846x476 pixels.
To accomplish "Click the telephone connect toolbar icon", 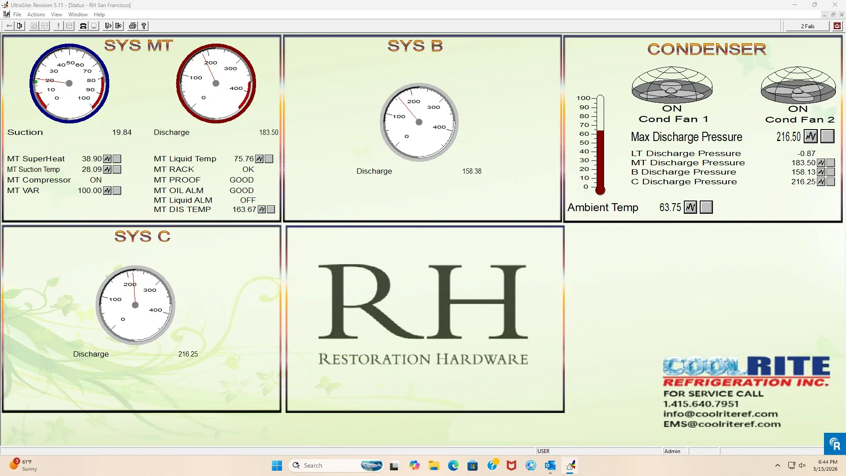I will pyautogui.click(x=83, y=26).
